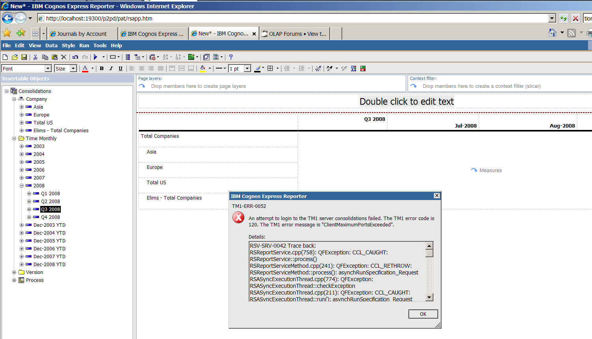Screen dimensions: 592x339
Task: Click the blue question mark Help icon
Action: click(x=231, y=57)
